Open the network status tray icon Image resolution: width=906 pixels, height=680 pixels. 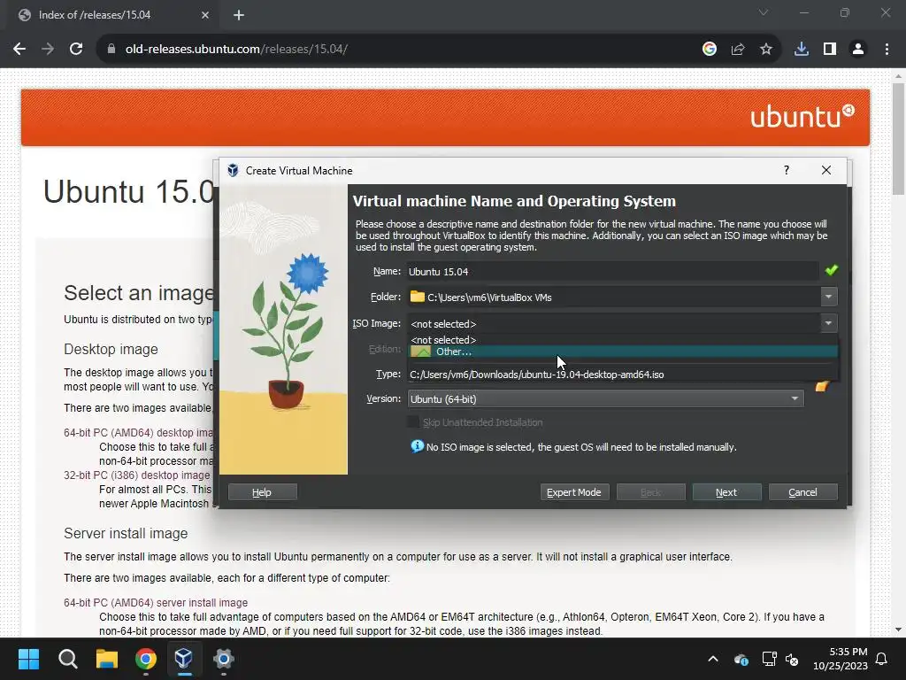coord(769,659)
